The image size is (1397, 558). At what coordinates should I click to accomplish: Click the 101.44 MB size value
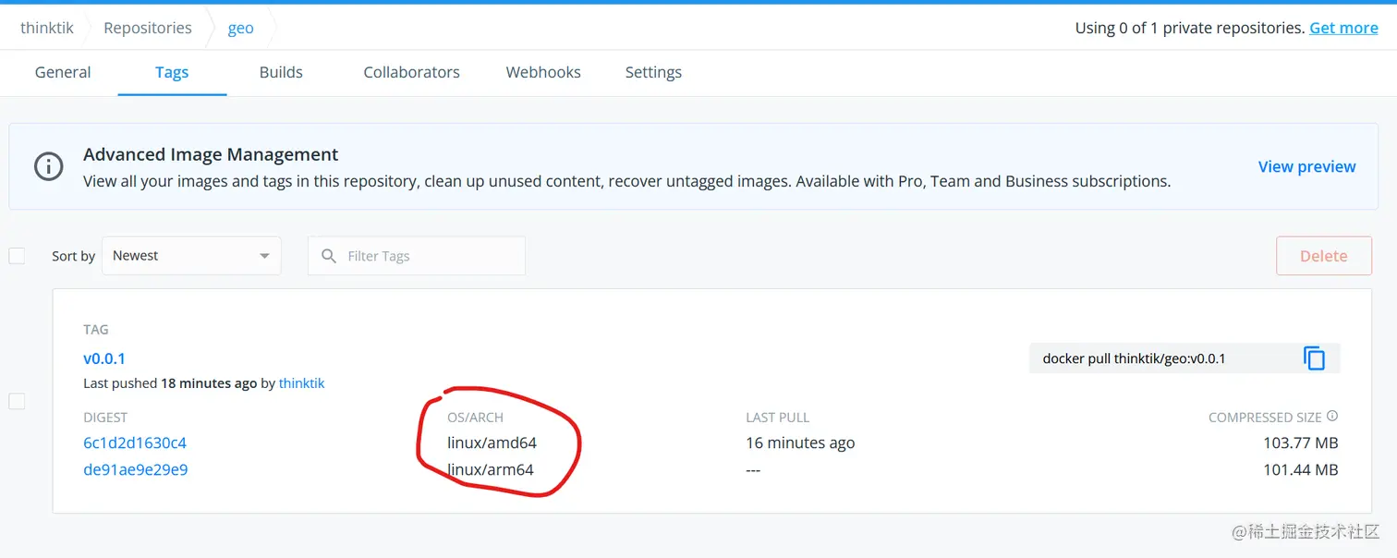(1300, 469)
